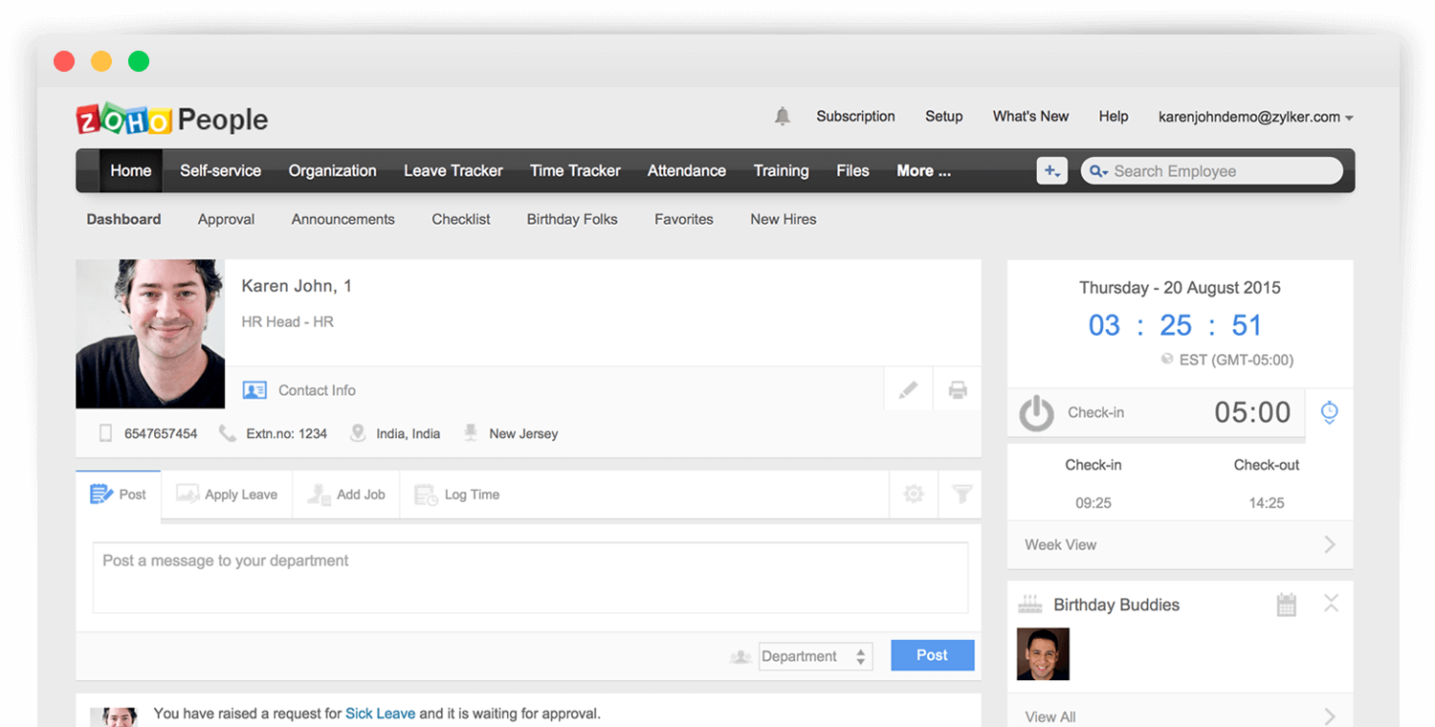Screen dimensions: 1435x727
Task: Open the Sick Leave request link
Action: tap(380, 714)
